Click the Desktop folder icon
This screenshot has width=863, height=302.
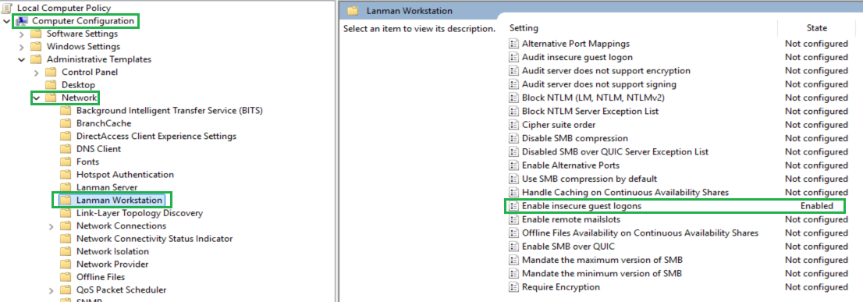tap(51, 85)
